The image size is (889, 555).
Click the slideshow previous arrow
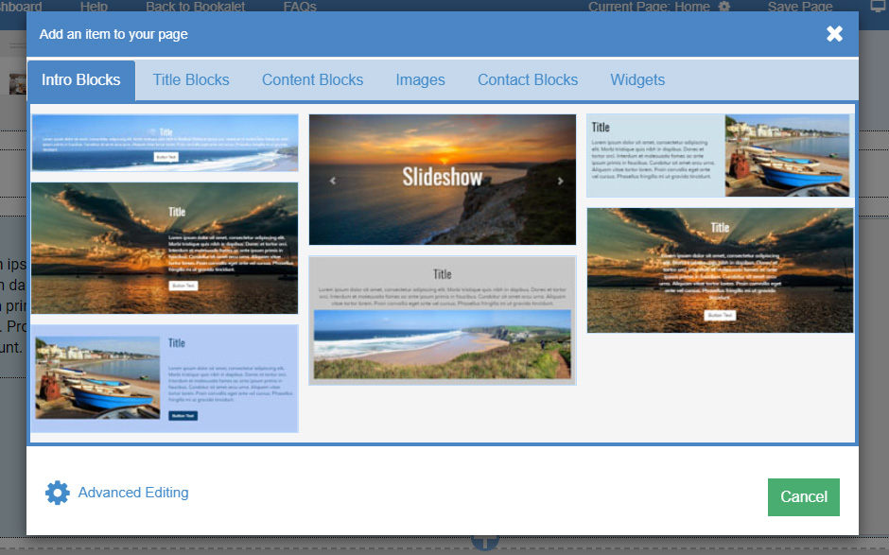click(x=332, y=181)
